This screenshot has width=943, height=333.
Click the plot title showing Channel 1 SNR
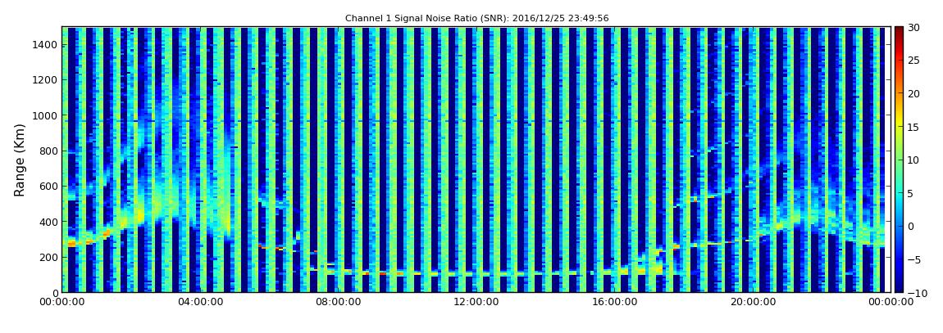pyautogui.click(x=477, y=19)
